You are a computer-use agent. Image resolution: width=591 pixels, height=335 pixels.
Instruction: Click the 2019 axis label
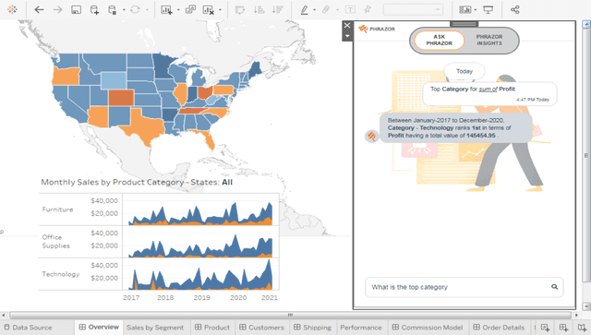201,298
